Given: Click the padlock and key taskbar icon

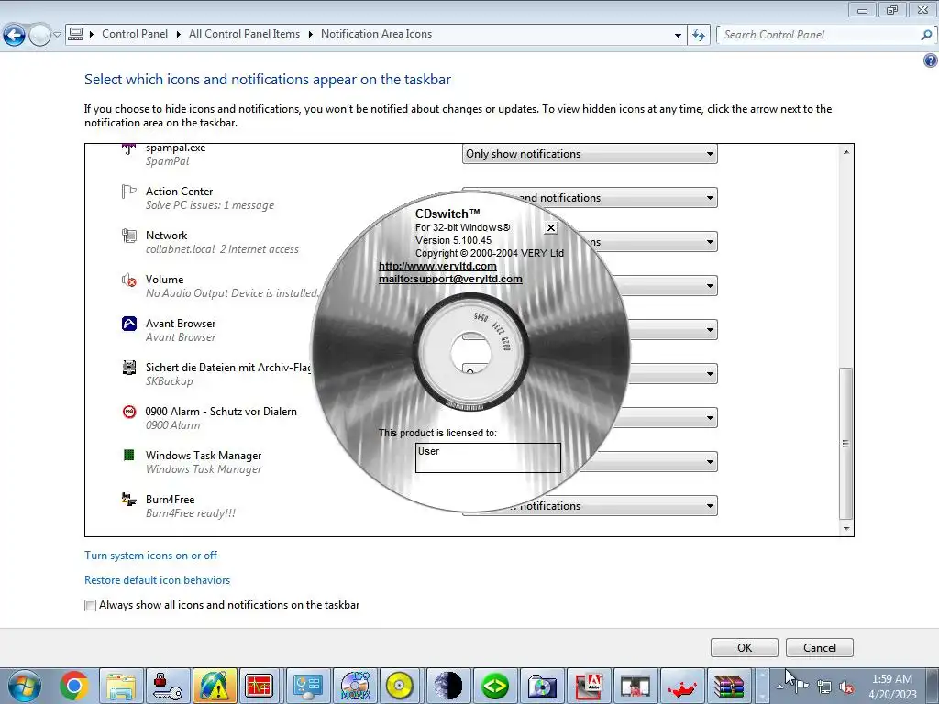Looking at the screenshot, I should [x=167, y=686].
